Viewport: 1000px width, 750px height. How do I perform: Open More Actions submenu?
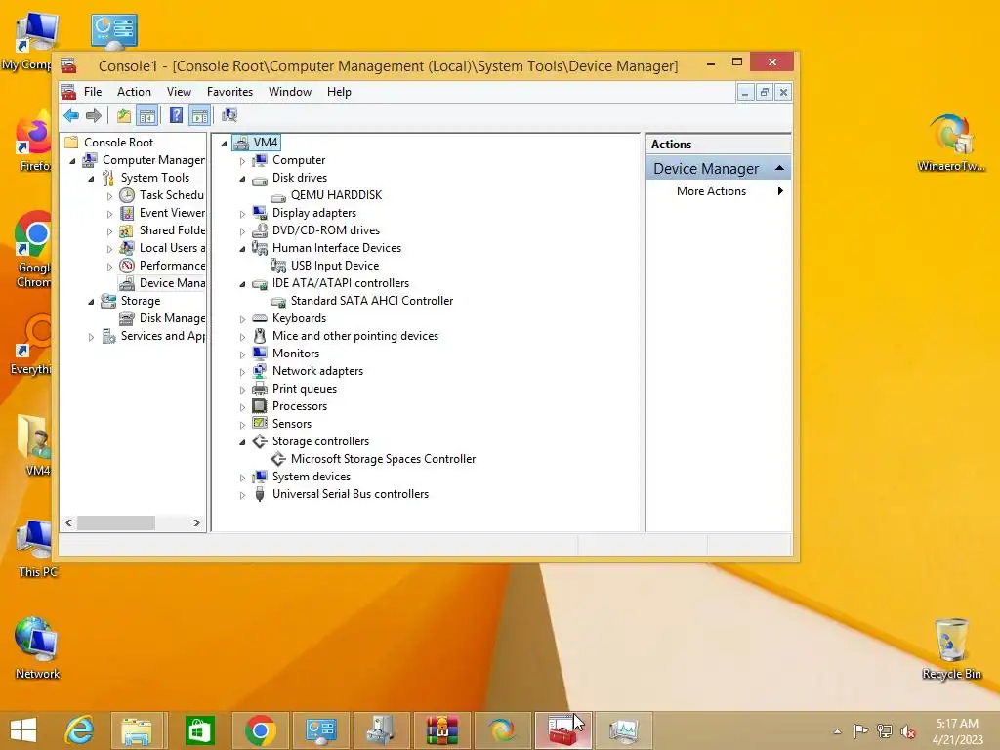coord(720,191)
